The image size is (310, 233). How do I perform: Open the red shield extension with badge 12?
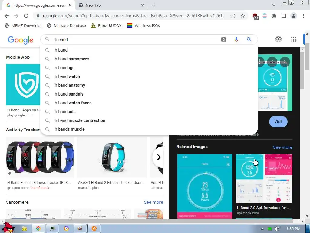tap(256, 16)
